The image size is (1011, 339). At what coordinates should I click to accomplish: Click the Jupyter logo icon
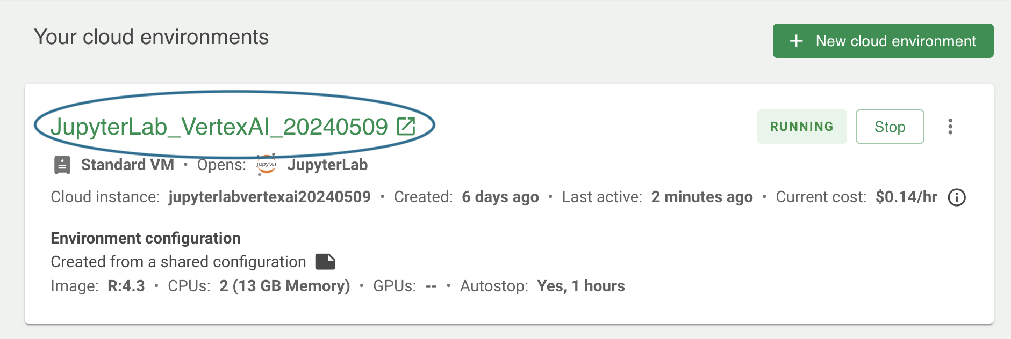pos(267,165)
